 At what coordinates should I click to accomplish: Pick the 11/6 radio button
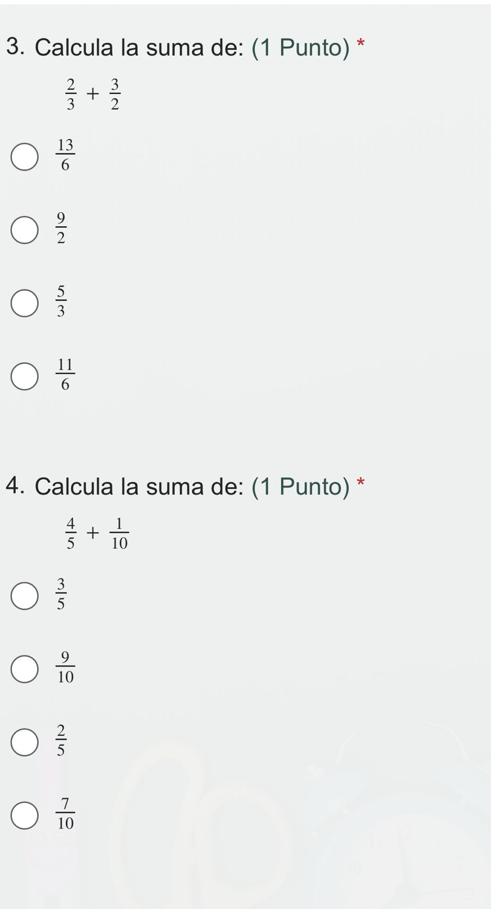25,376
